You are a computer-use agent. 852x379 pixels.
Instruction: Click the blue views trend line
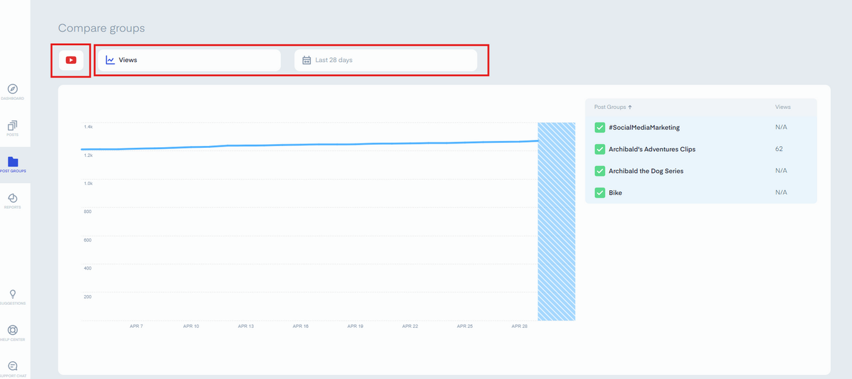click(x=309, y=144)
